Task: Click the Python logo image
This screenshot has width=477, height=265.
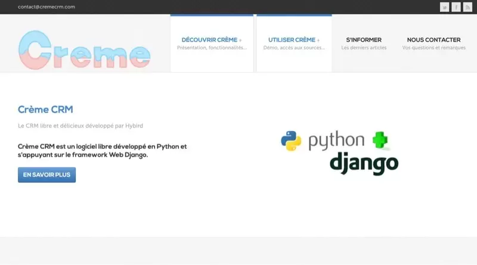Action: 323,141
